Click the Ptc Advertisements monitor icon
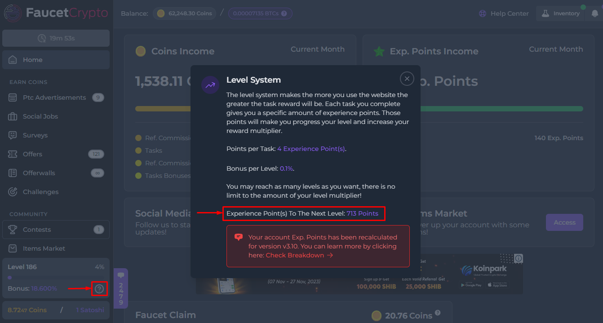The width and height of the screenshot is (603, 323). click(13, 97)
